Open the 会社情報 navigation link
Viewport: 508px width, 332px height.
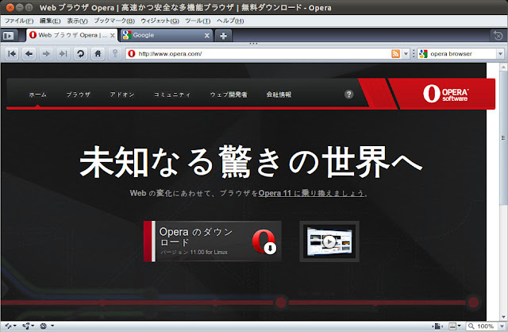pyautogui.click(x=279, y=95)
